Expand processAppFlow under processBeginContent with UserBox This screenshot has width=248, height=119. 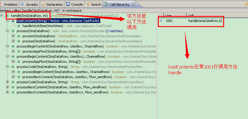tap(13, 51)
